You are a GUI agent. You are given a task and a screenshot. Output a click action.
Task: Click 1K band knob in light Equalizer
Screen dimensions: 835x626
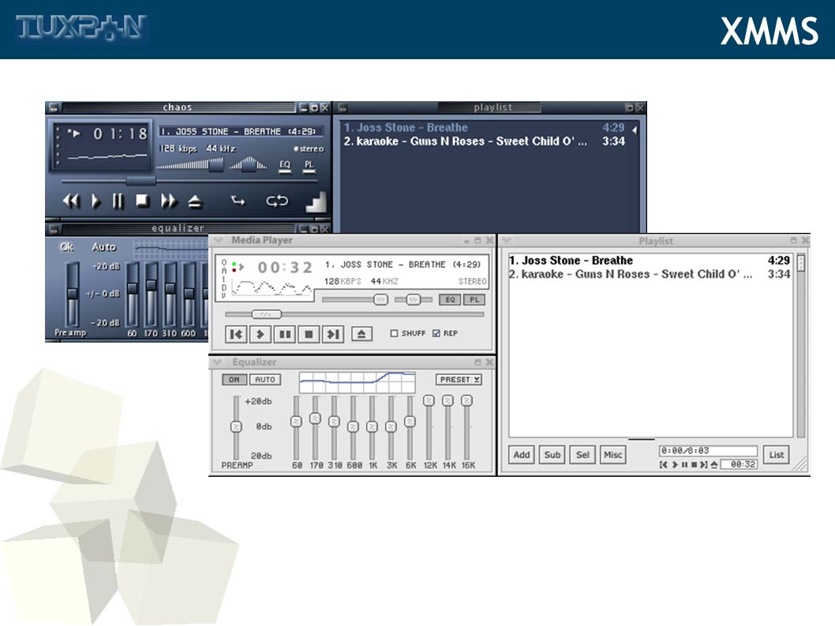click(373, 427)
